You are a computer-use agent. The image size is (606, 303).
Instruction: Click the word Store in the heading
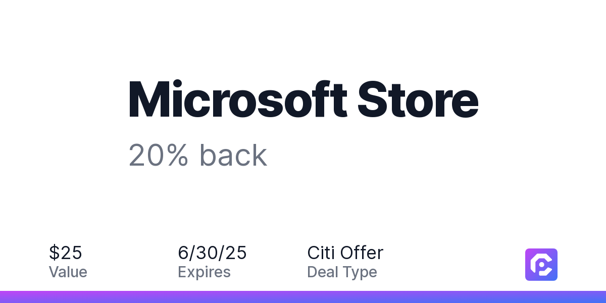(x=418, y=100)
